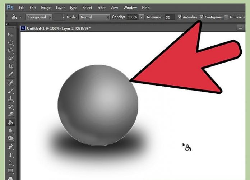Pick the Horizontal Type tool
The image size is (250, 180).
(x=11, y=155)
